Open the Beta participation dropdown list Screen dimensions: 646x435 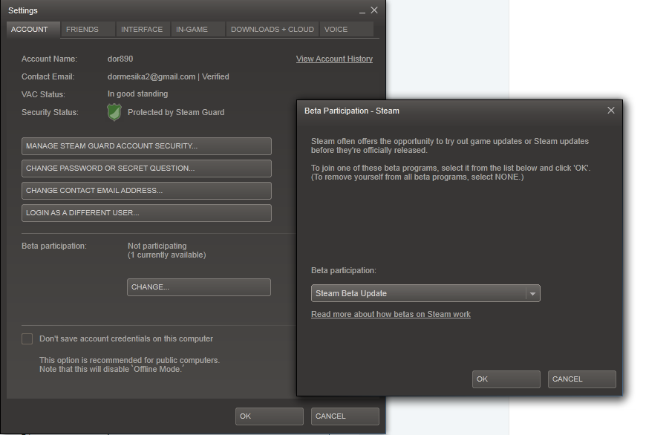coord(532,293)
